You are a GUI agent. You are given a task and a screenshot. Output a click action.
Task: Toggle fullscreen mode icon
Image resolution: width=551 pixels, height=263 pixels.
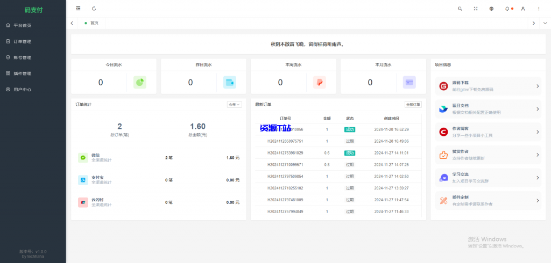click(476, 9)
